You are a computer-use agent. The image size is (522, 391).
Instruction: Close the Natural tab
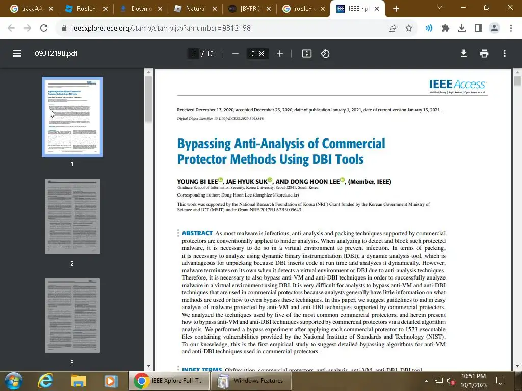pyautogui.click(x=215, y=9)
